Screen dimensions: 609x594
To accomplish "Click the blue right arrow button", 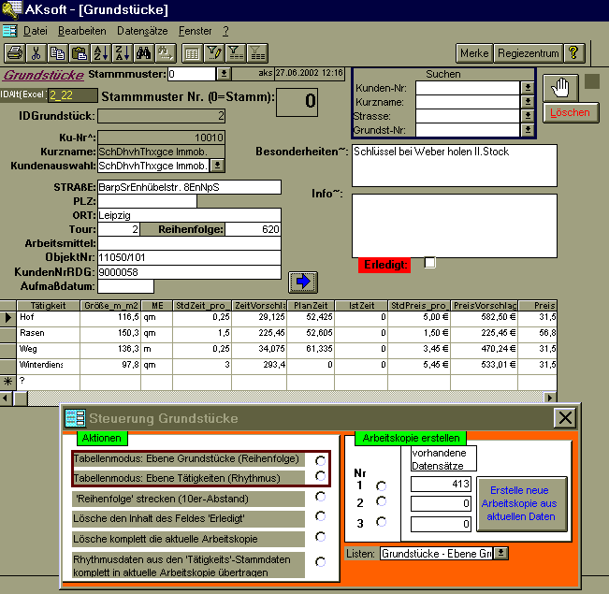I will coord(303,281).
